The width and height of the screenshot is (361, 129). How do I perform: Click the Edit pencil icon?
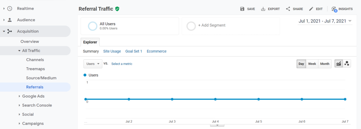tap(311, 9)
